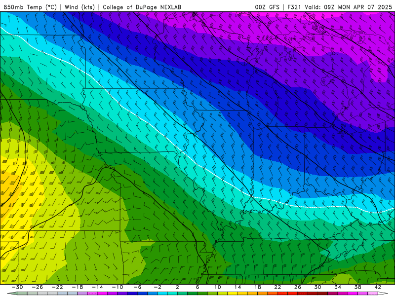The image size is (395, 296).
Task: Select the 'Wind (kts)' header label
Action: [x=79, y=7]
